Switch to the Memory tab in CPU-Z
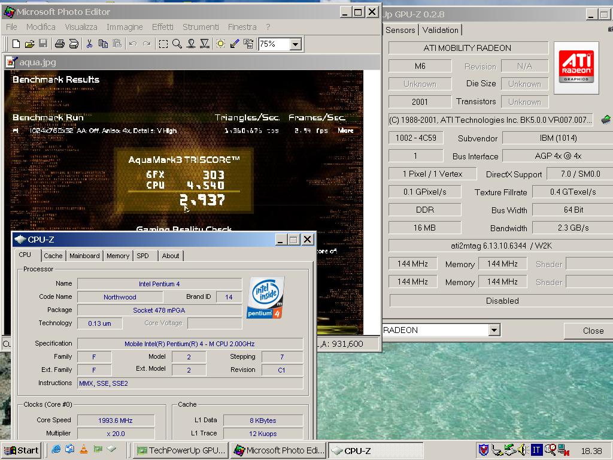 coord(118,256)
